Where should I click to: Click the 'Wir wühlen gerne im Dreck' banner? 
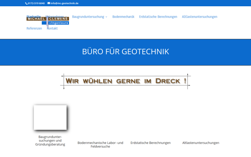[x=125, y=81]
